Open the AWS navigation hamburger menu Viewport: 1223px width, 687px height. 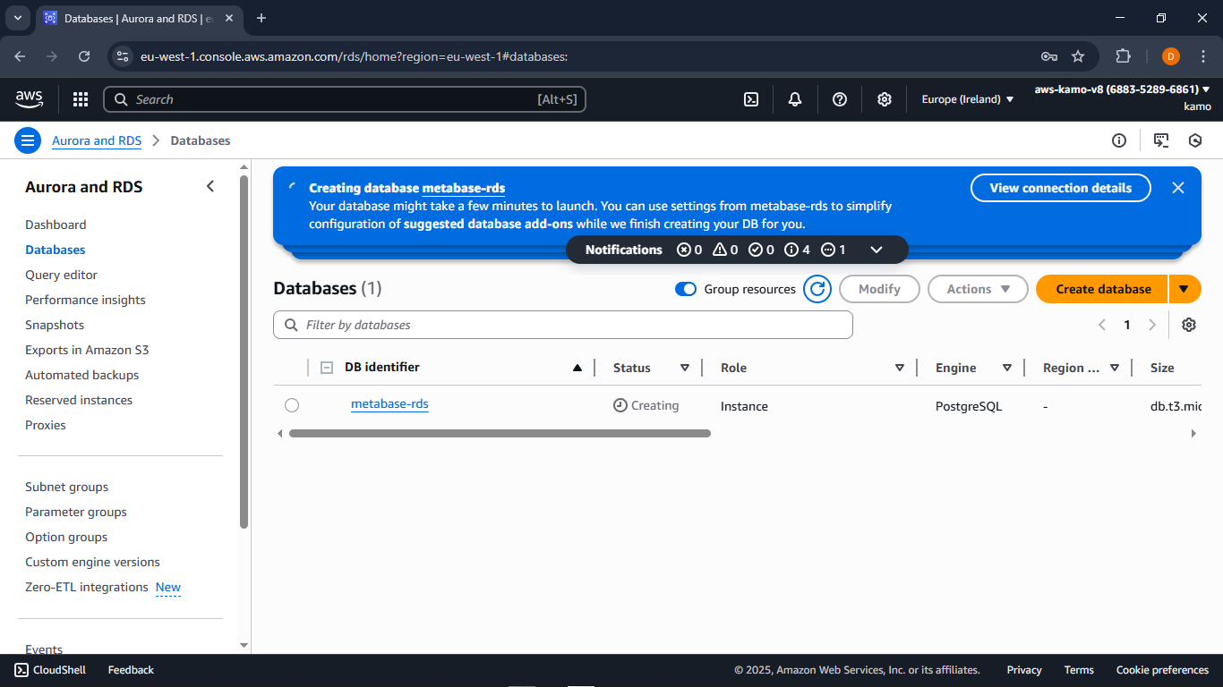(27, 140)
